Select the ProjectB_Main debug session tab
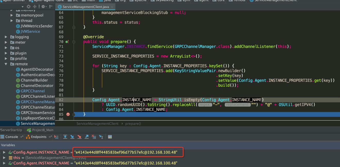This screenshot has width=340, height=167. pyautogui.click(x=40, y=130)
